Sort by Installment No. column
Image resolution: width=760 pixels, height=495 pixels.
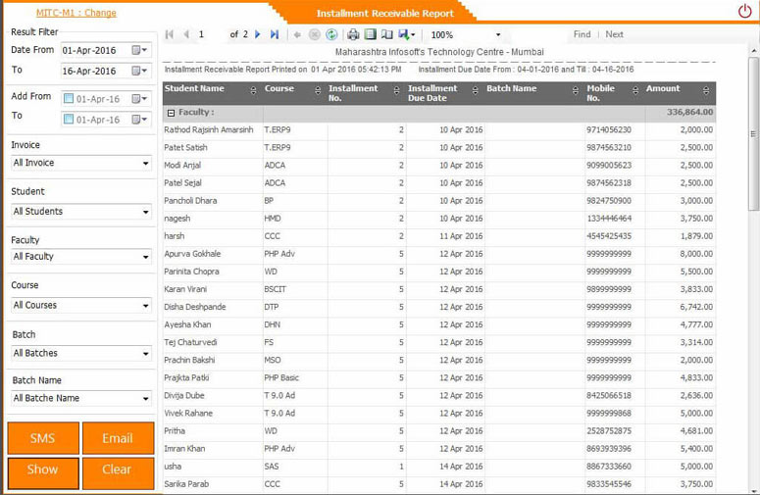click(396, 90)
